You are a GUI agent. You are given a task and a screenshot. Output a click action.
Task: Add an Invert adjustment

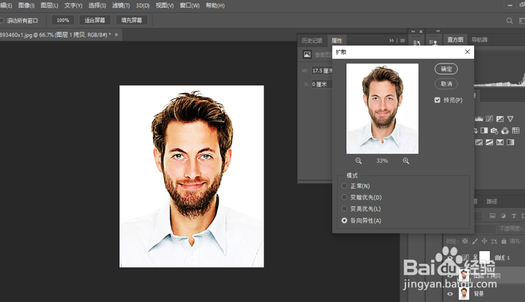479,142
